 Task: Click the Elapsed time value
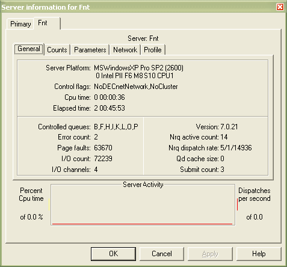point(110,108)
